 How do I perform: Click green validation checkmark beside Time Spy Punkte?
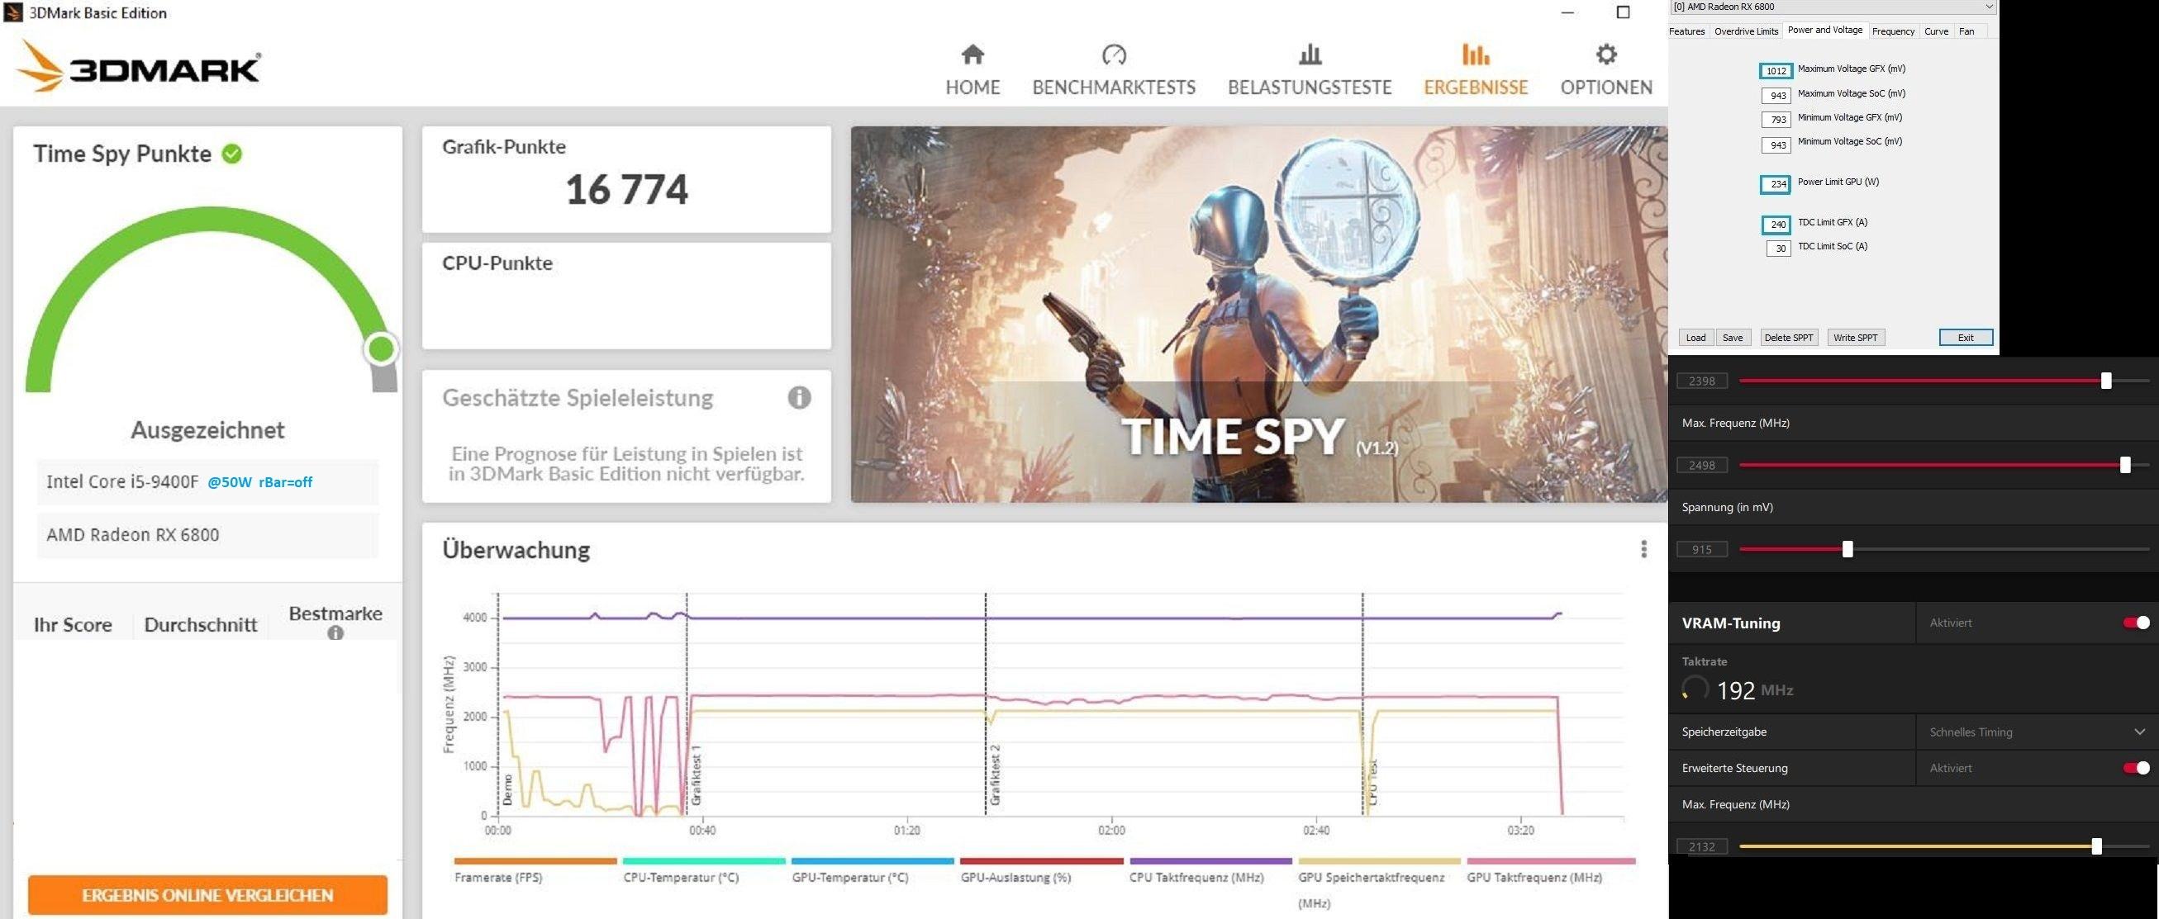point(232,154)
